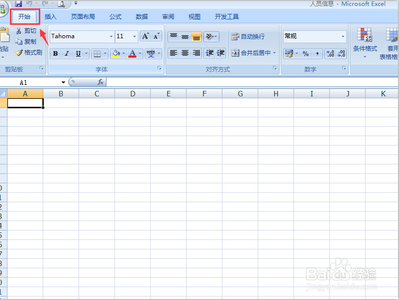This screenshot has width=399, height=300.
Task: Switch to the 插入 ribbon tab
Action: pyautogui.click(x=50, y=17)
